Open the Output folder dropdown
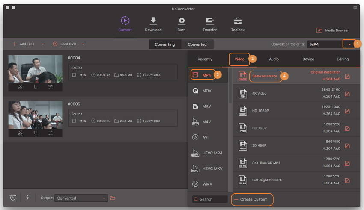The image size is (364, 210). pyautogui.click(x=81, y=198)
